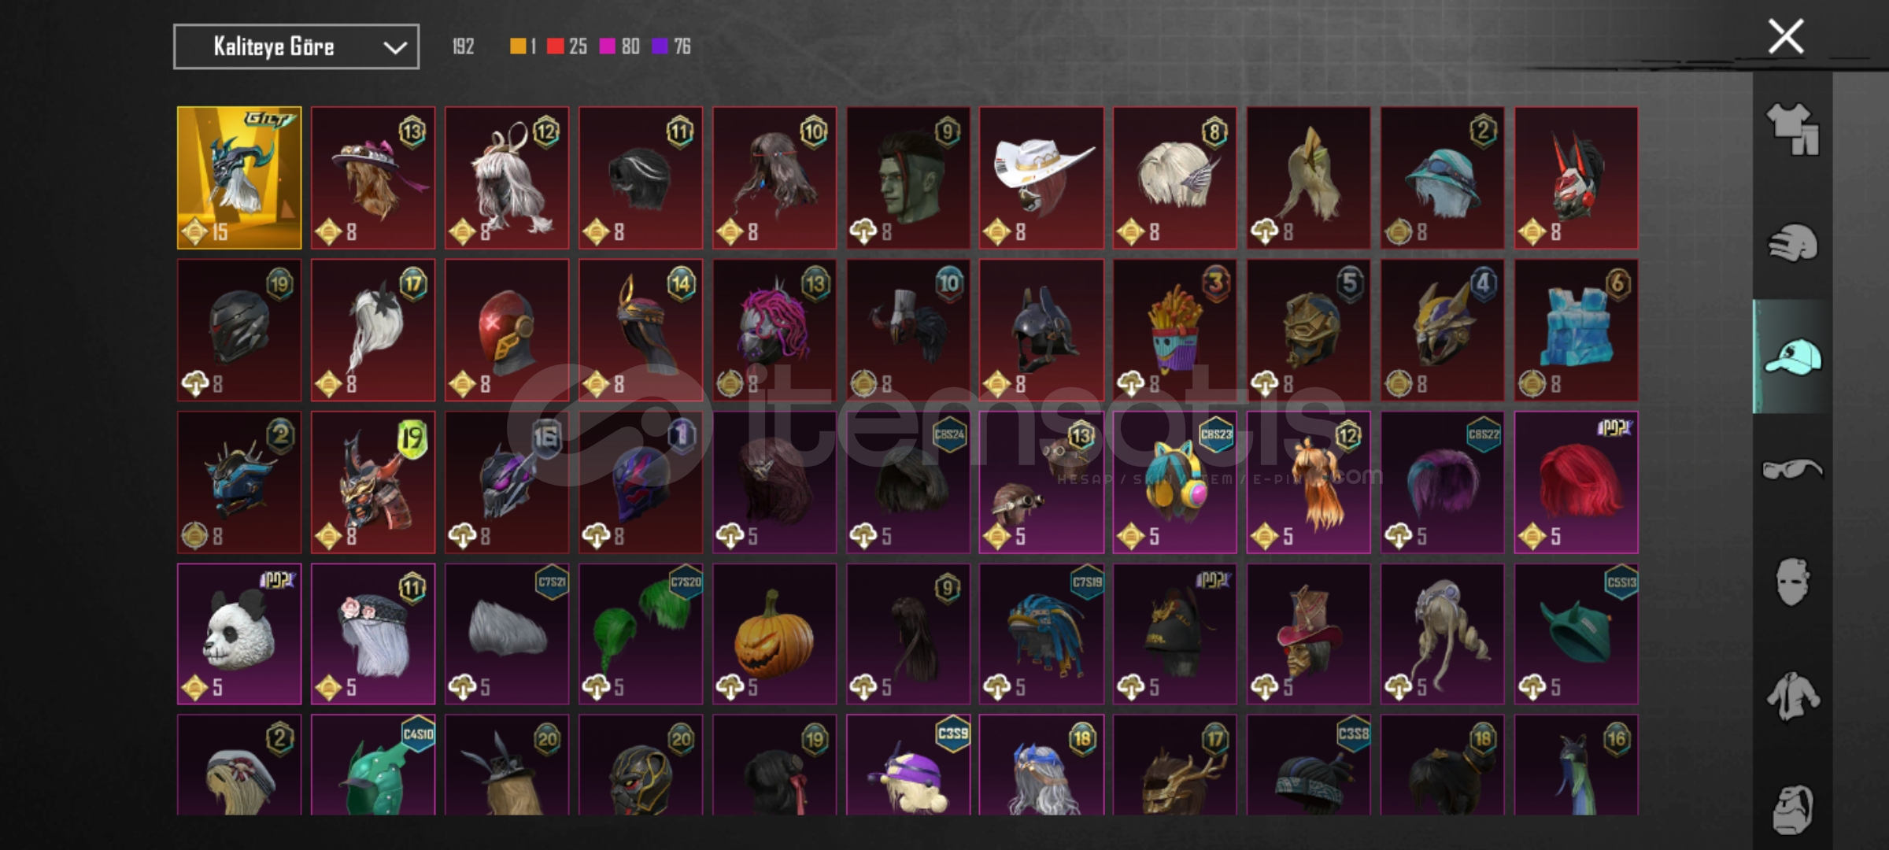Click the dropdown chevron arrow next to Kaliteye Göre
The width and height of the screenshot is (1889, 850).
[x=394, y=47]
